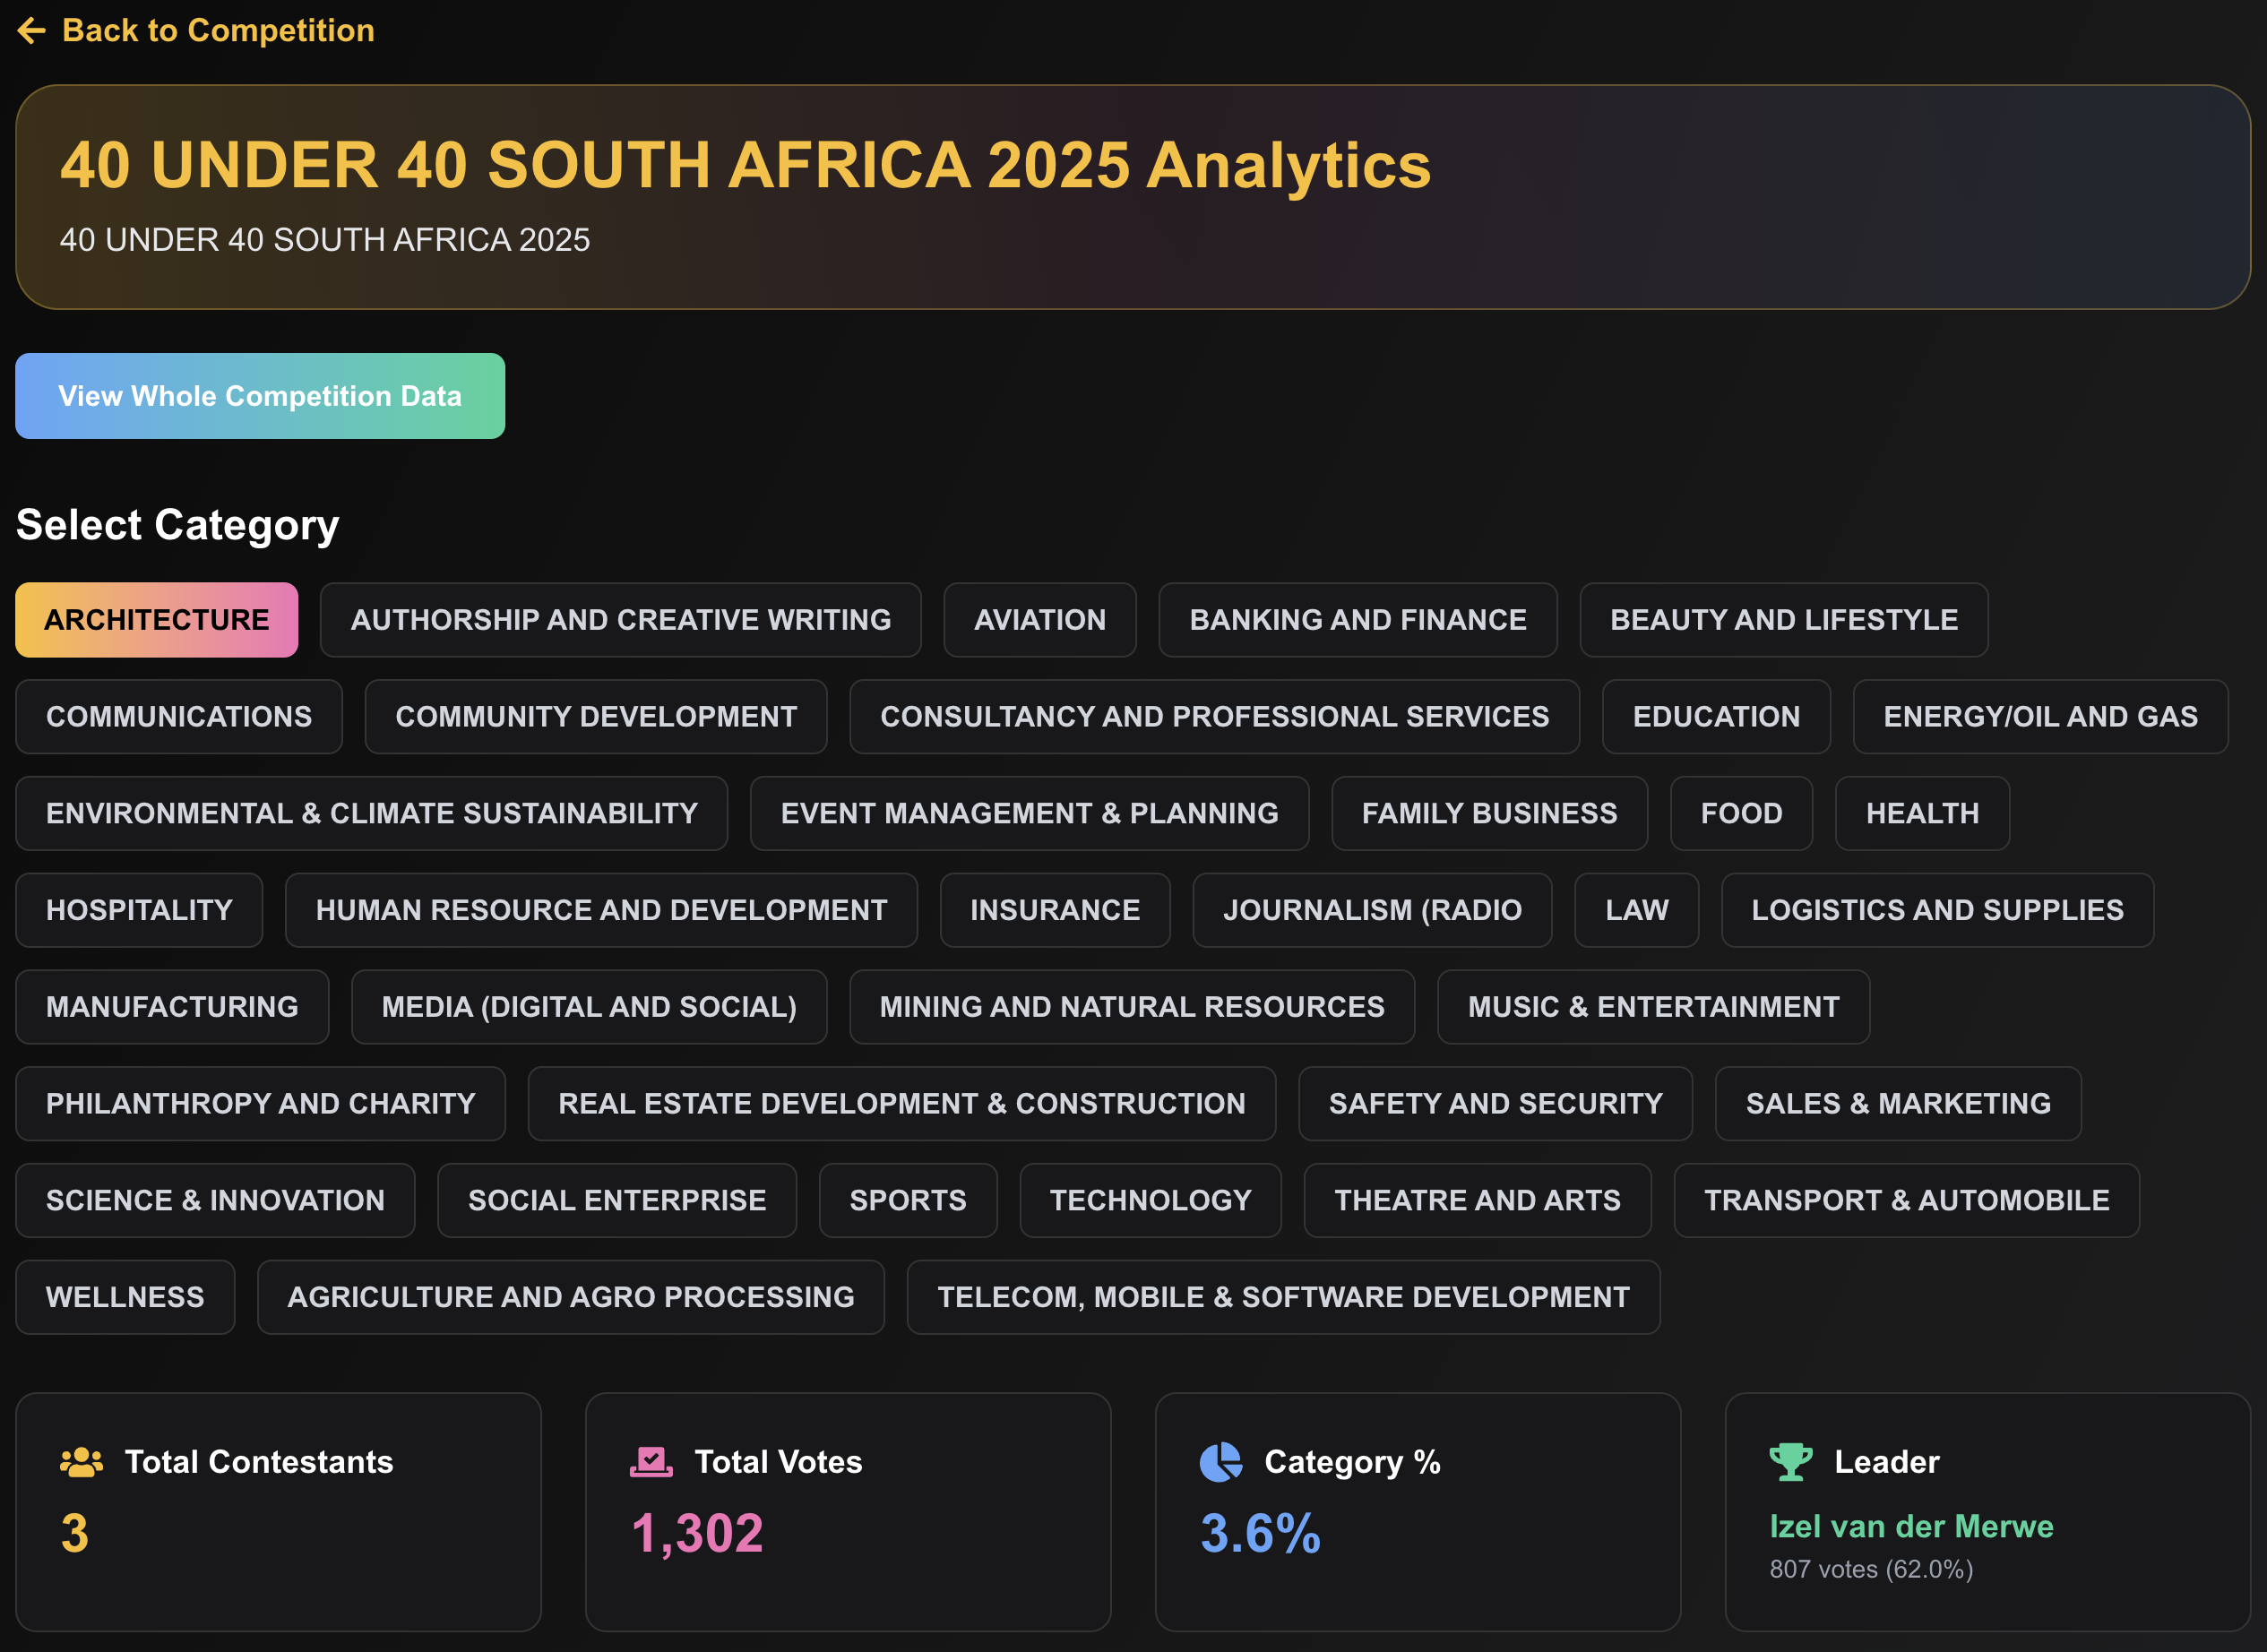The image size is (2267, 1652).
Task: Open the WELLNESS category
Action: [x=125, y=1297]
